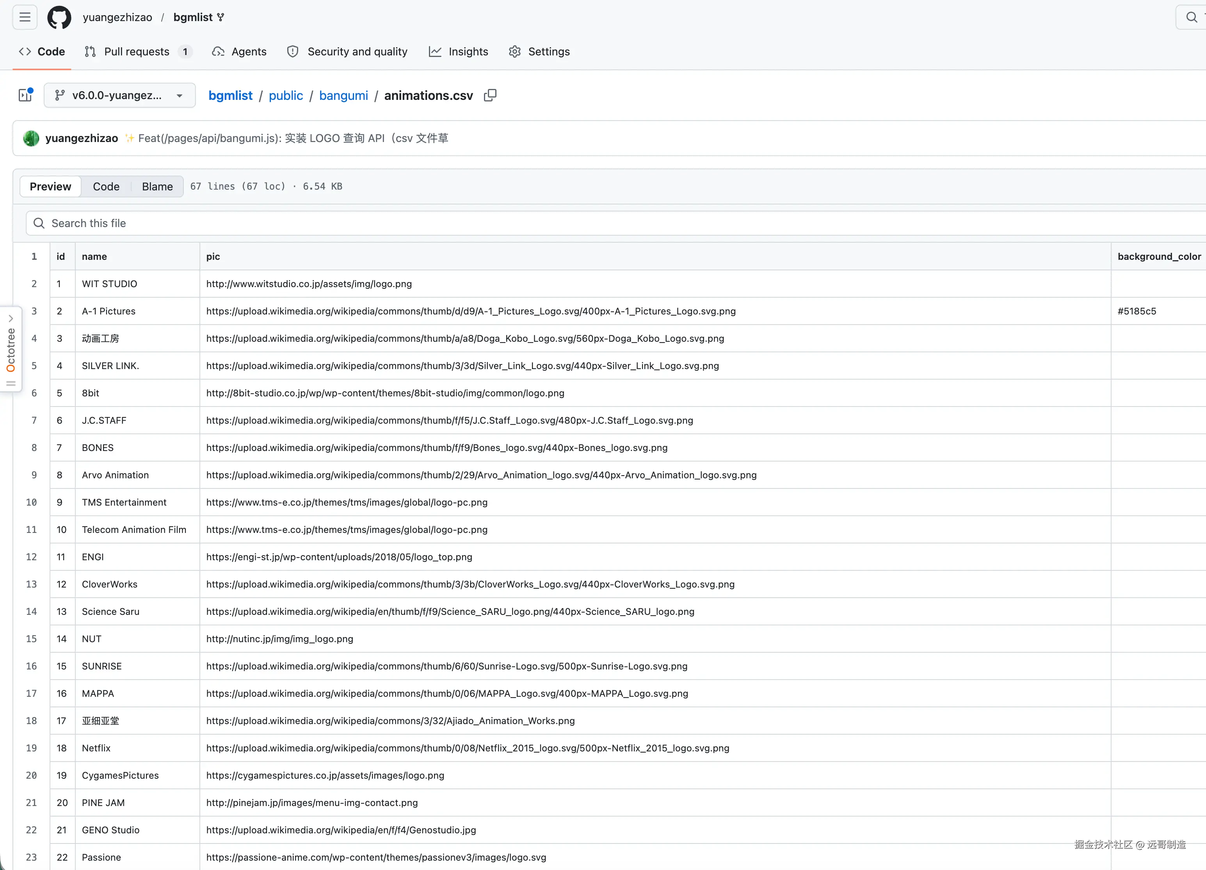1206x870 pixels.
Task: Click the Octotree panel handle
Action: [x=11, y=384]
